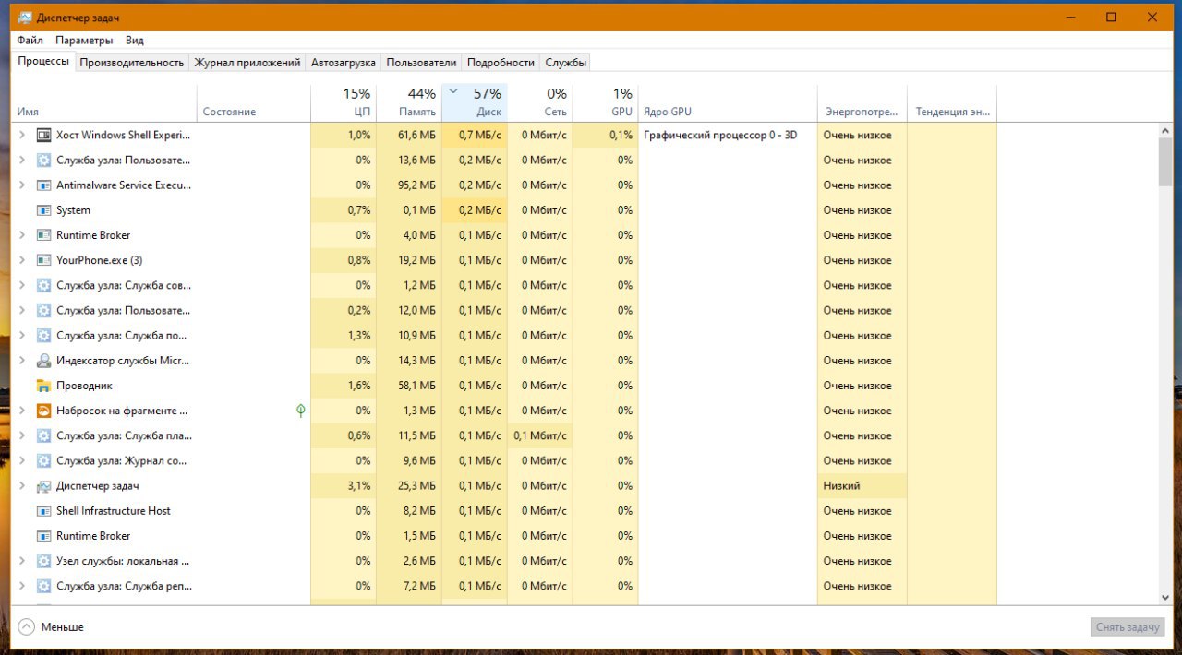Expand the Индексатор службы Microsoft row
The image size is (1182, 655).
coord(22,361)
